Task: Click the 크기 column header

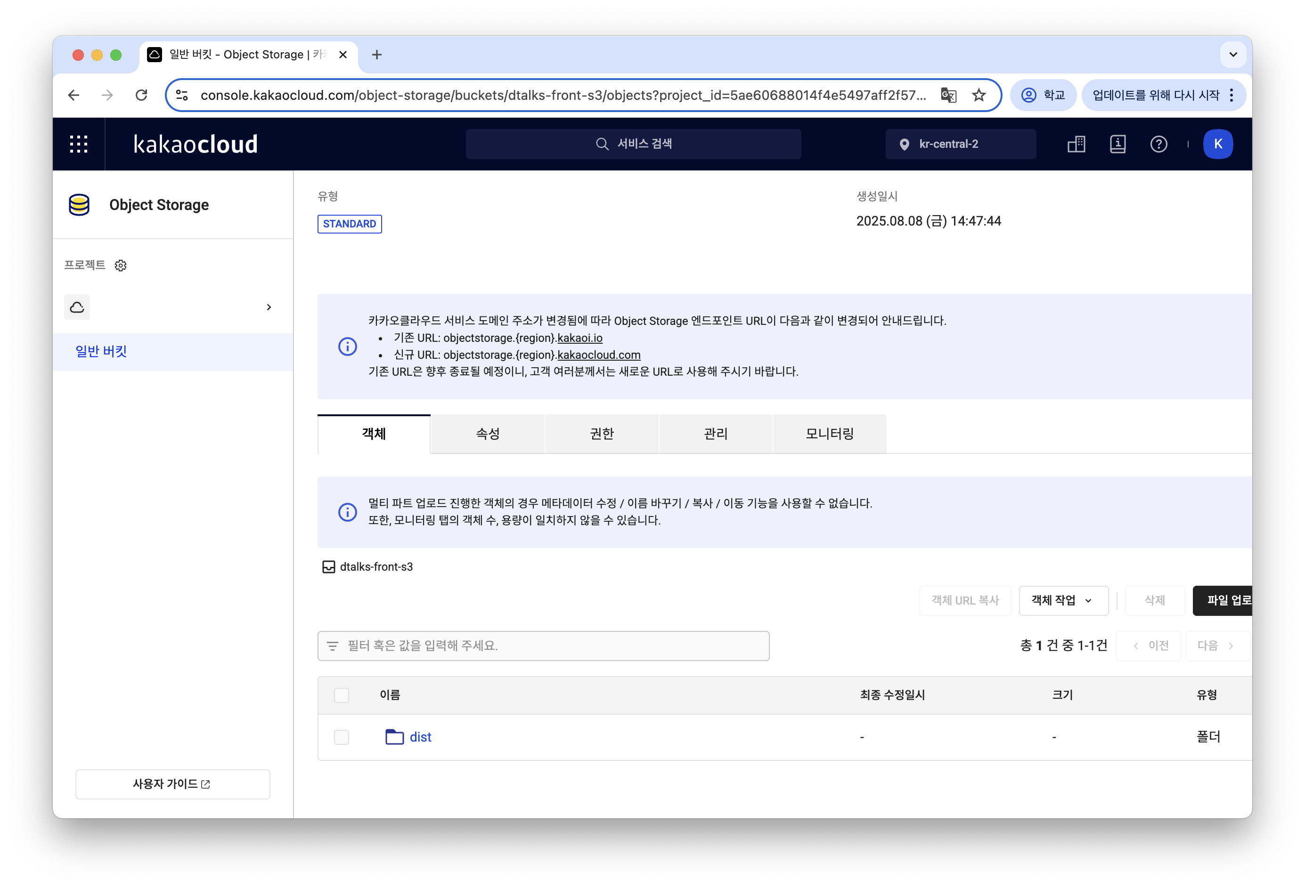Action: tap(1062, 695)
